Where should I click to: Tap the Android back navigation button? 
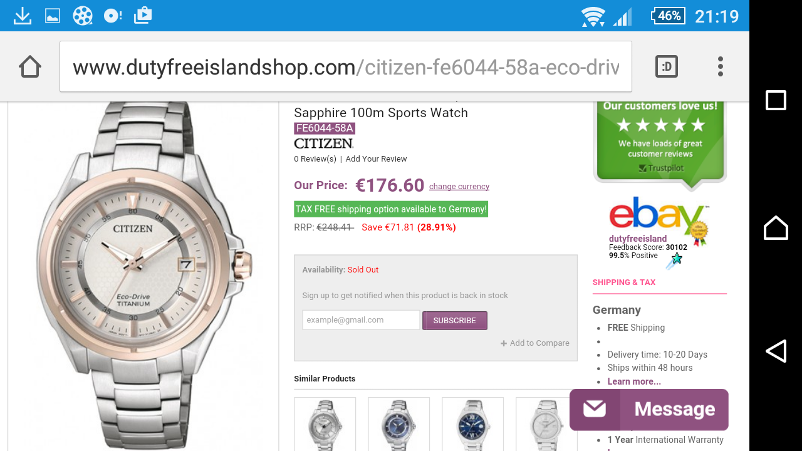pyautogui.click(x=776, y=351)
